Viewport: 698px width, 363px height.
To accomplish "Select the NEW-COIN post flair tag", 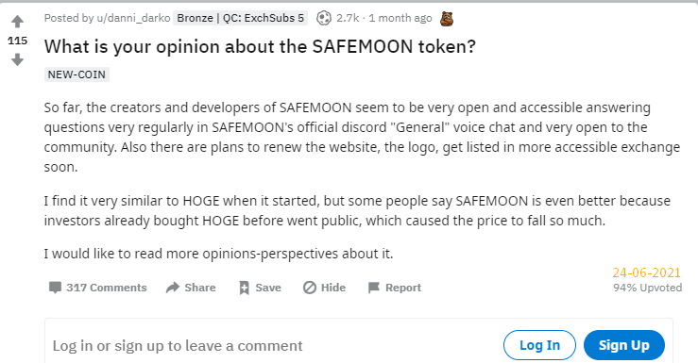I will [77, 74].
